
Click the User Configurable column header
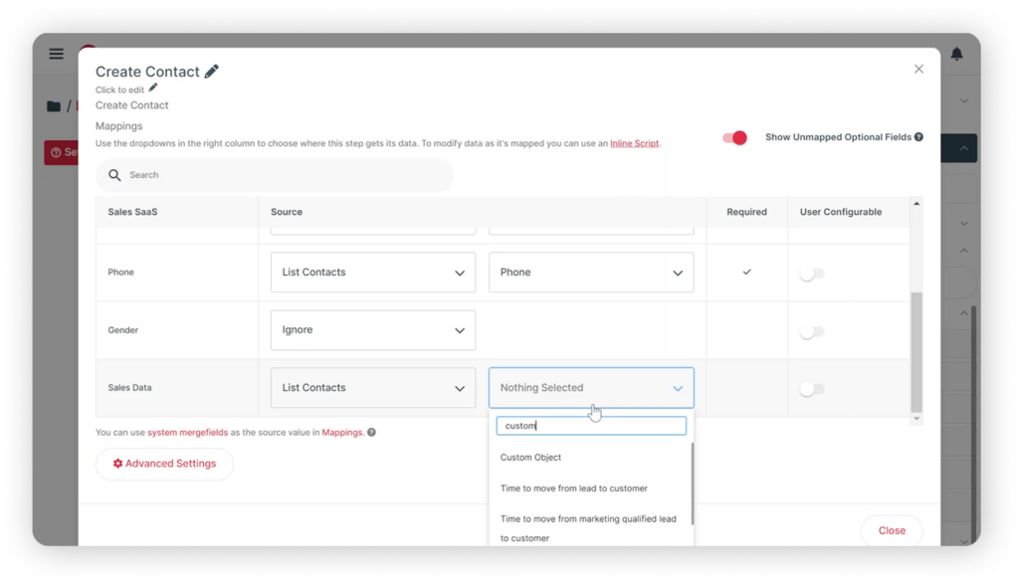point(840,212)
